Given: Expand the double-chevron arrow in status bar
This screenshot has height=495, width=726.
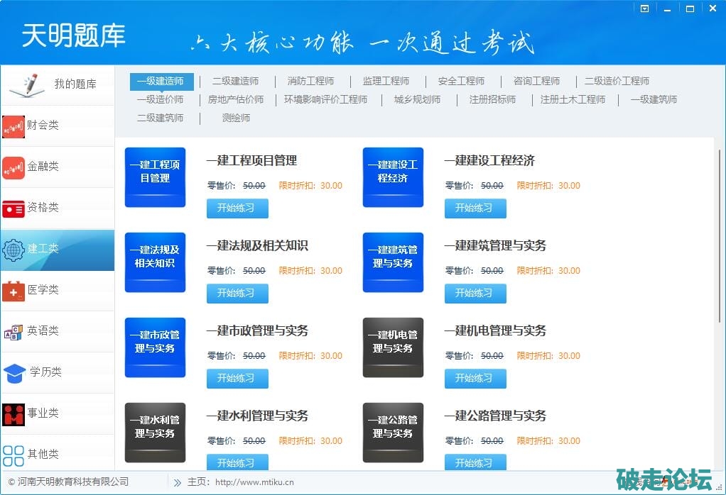Looking at the screenshot, I should [177, 482].
